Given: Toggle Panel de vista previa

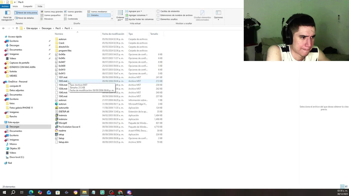Looking at the screenshot, I should pyautogui.click(x=26, y=13).
